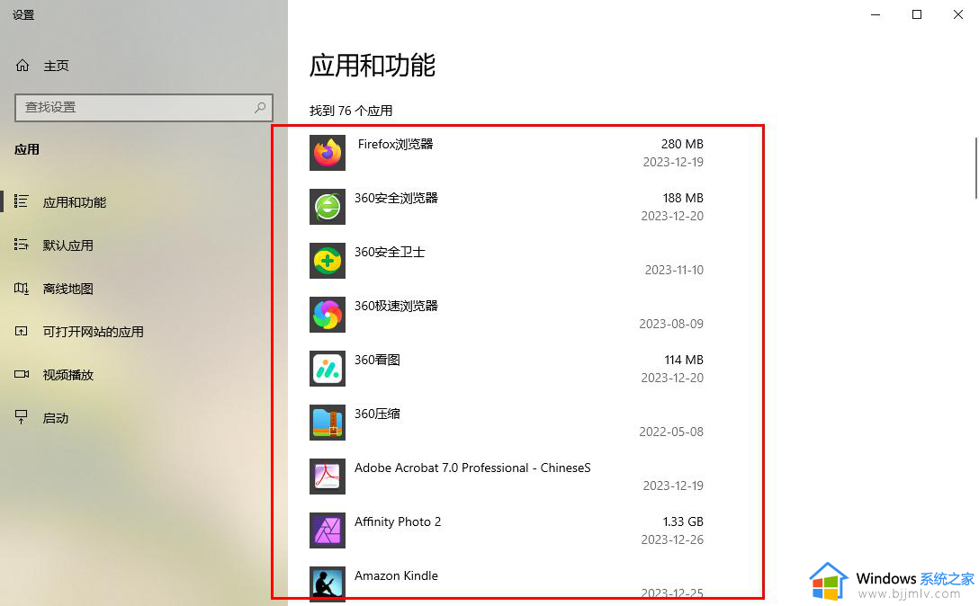Image resolution: width=979 pixels, height=606 pixels.
Task: Click the 2022-05-08 install date
Action: click(x=671, y=432)
